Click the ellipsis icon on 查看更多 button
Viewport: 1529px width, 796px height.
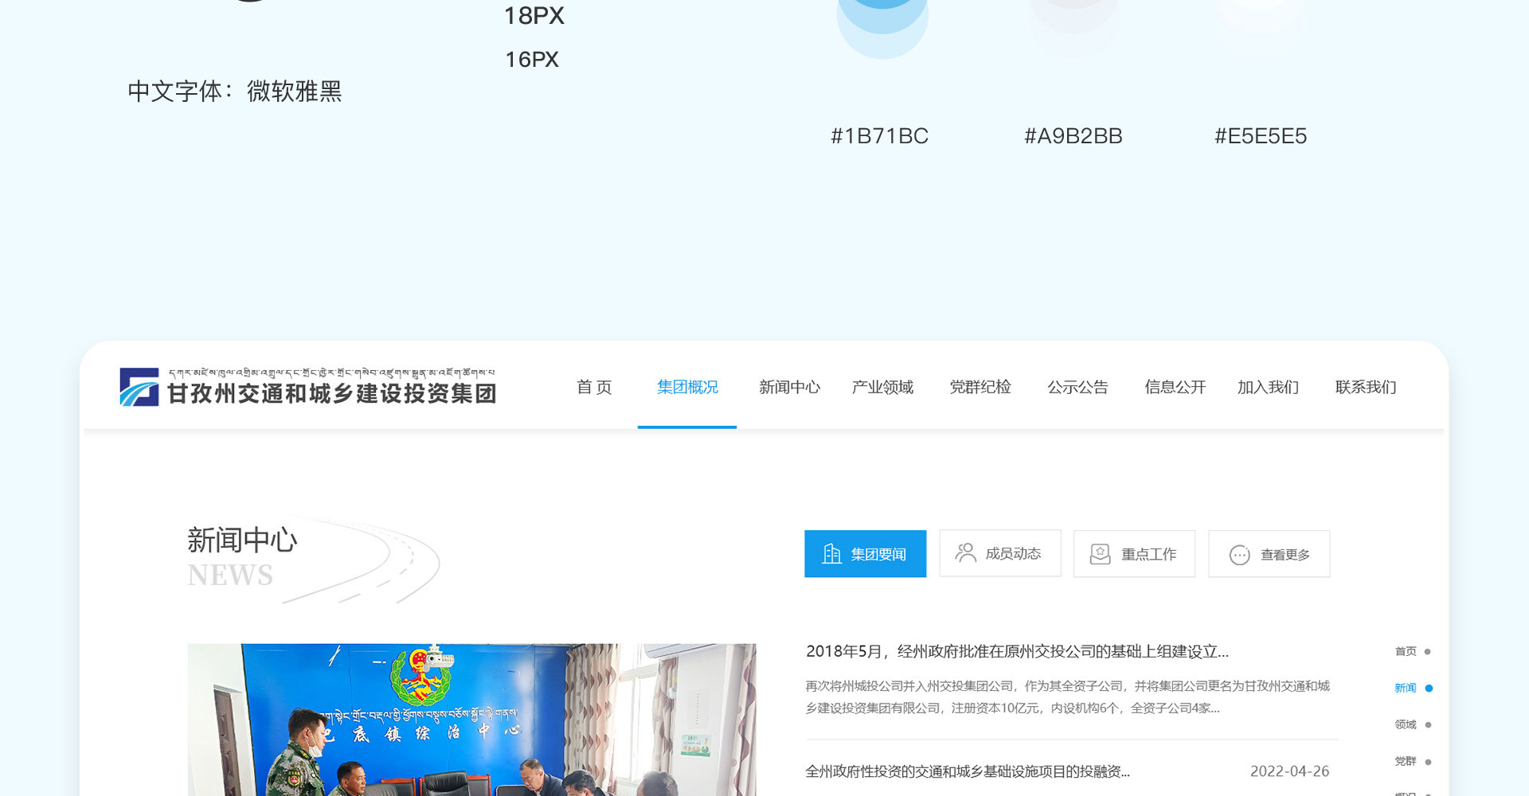[x=1239, y=555]
